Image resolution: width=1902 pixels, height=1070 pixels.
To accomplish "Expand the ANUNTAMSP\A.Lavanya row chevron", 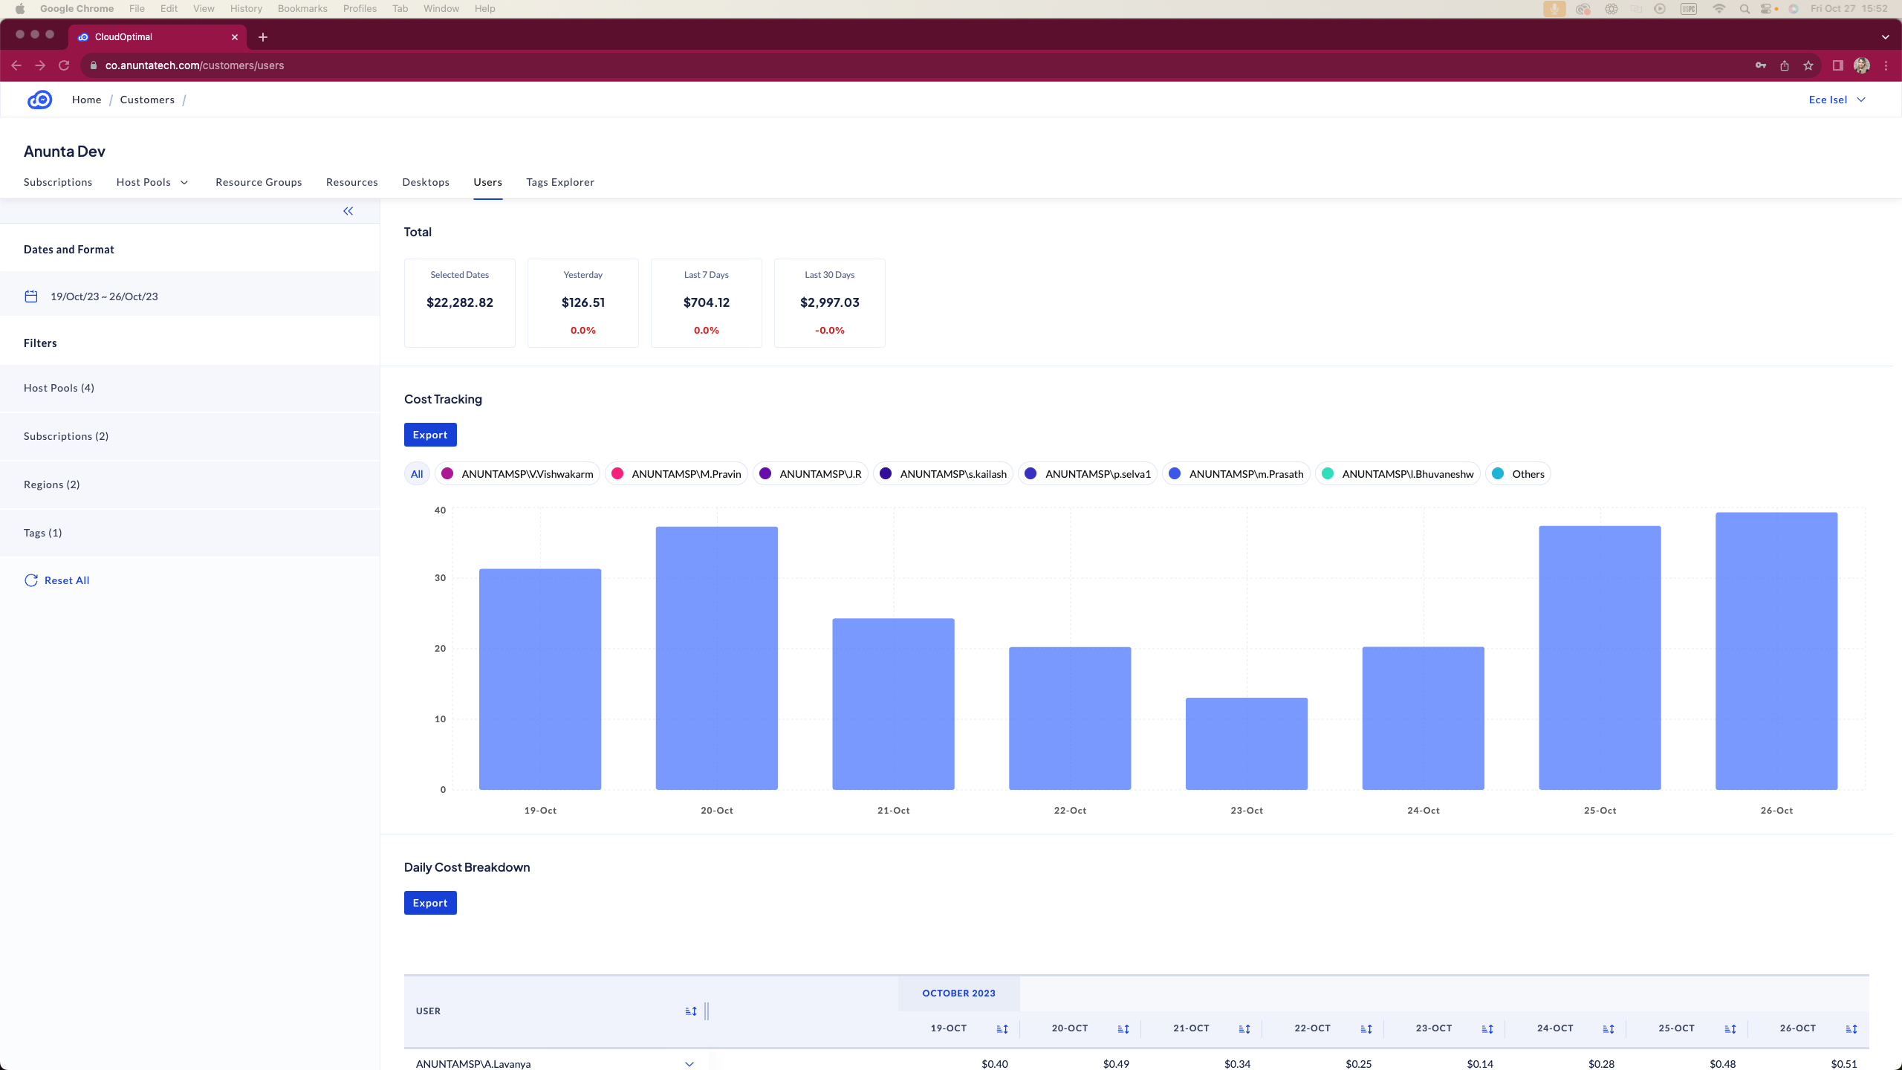I will click(689, 1064).
